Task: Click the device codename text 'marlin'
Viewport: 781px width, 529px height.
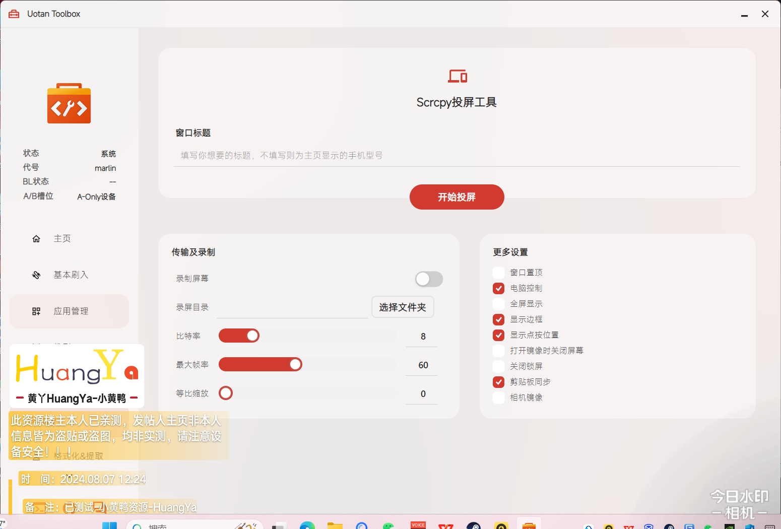Action: (105, 168)
